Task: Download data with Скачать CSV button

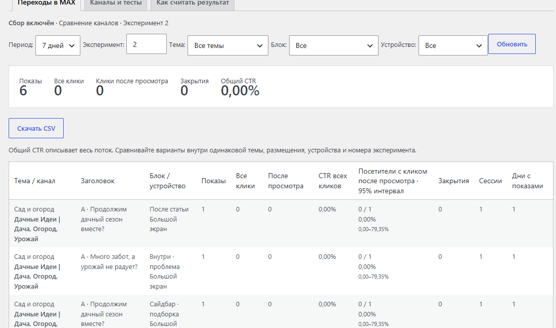Action: [x=36, y=128]
